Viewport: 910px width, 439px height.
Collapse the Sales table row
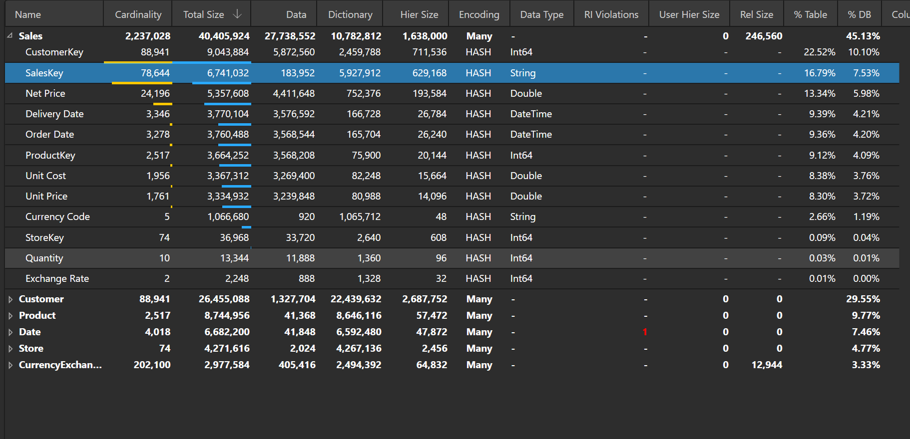click(x=9, y=35)
